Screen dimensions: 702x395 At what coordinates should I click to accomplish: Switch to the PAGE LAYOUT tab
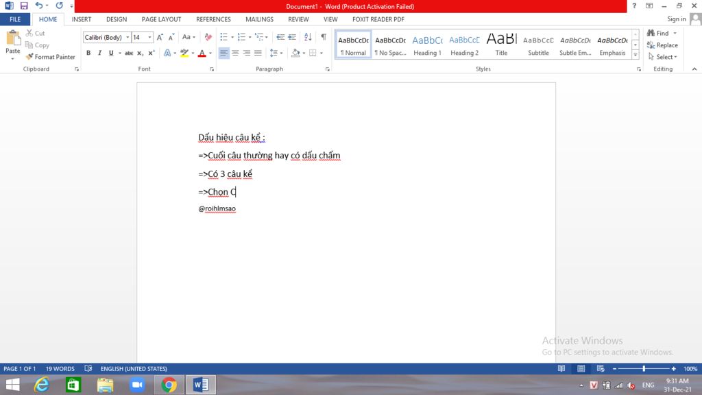[x=161, y=19]
